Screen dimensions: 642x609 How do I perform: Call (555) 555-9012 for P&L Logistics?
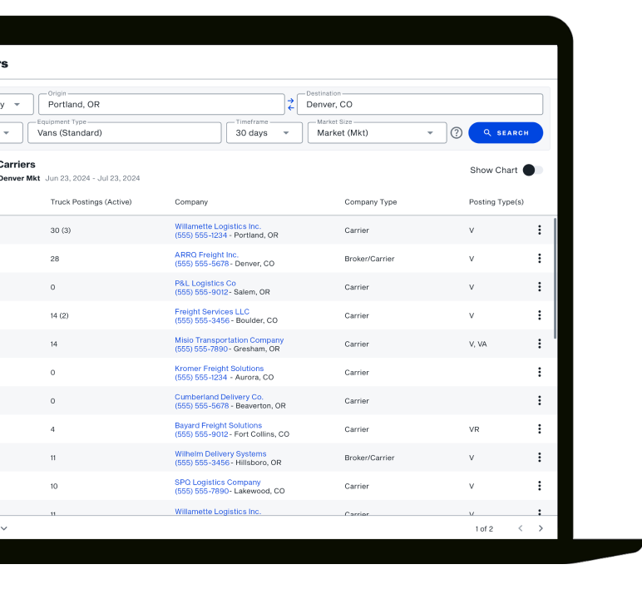(x=201, y=292)
